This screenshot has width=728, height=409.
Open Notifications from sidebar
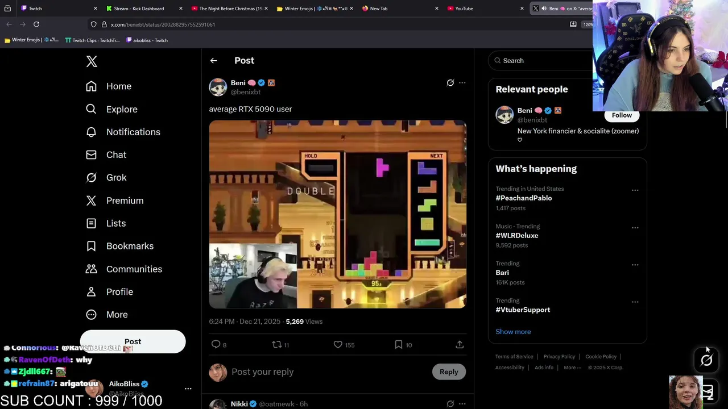pyautogui.click(x=123, y=132)
